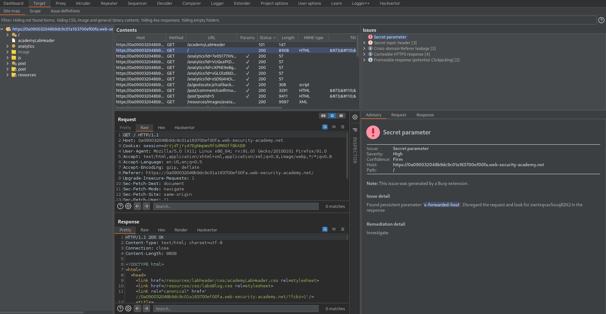Switch to tabbed request/response layout icon
Image resolution: width=606 pixels, height=314 pixels.
[341, 116]
